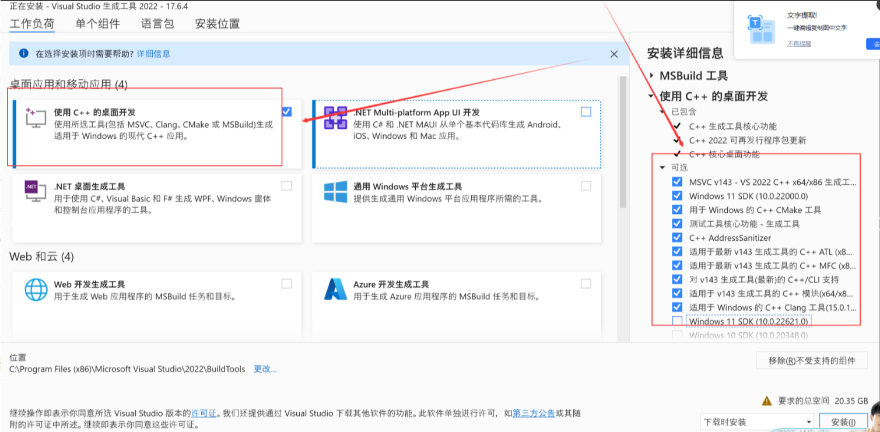Click the Azure 开发生成工具 logo icon
880x432 pixels.
point(335,289)
